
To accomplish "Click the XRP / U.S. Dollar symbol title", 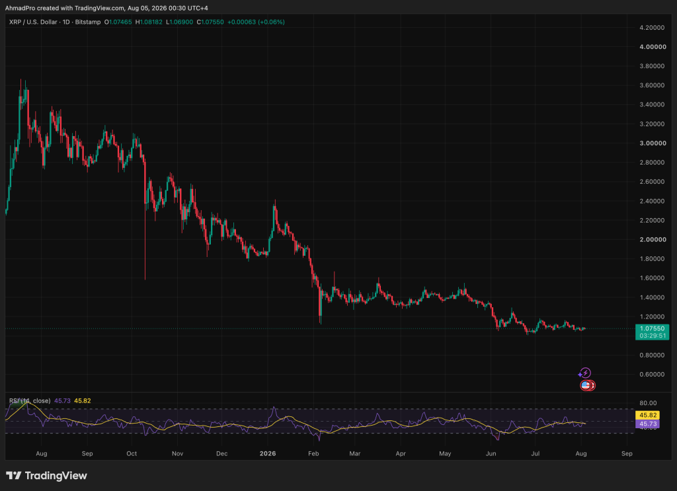I will tap(34, 22).
